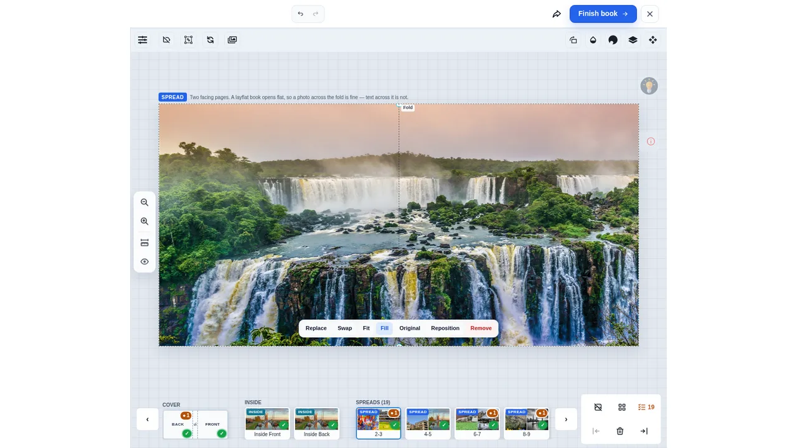797x448 pixels.
Task: Click the checklist icon showing 19
Action: (646, 407)
